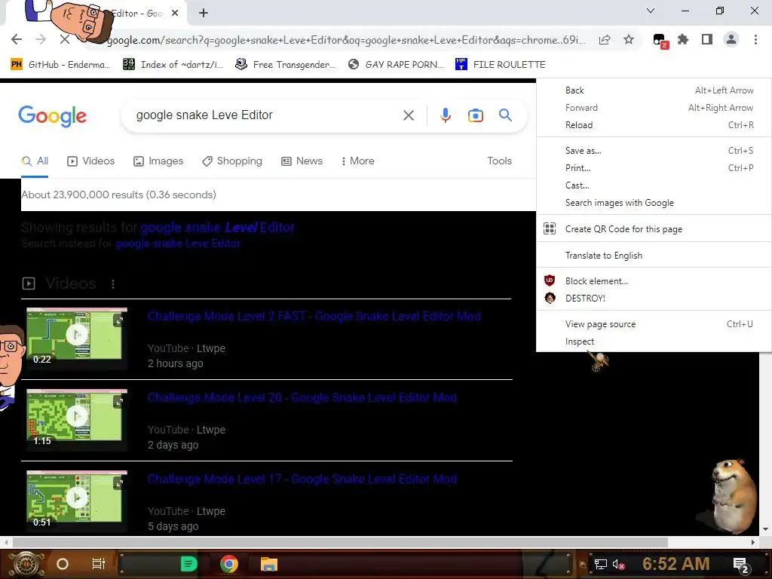Select Print... context menu item
This screenshot has width=772, height=579.
pyautogui.click(x=654, y=168)
